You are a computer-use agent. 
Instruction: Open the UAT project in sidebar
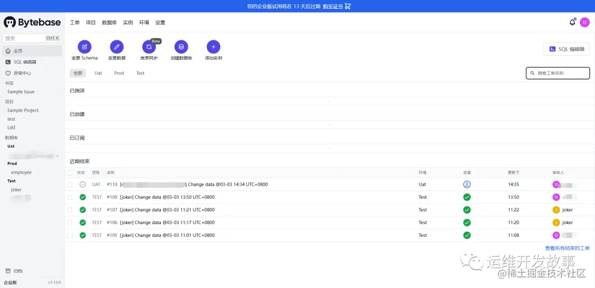(x=12, y=128)
